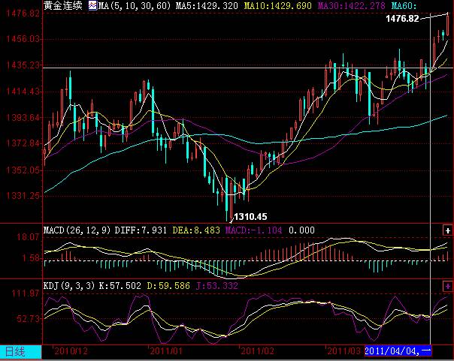
Task: Click the D:59.586 value
Action: [x=168, y=286]
